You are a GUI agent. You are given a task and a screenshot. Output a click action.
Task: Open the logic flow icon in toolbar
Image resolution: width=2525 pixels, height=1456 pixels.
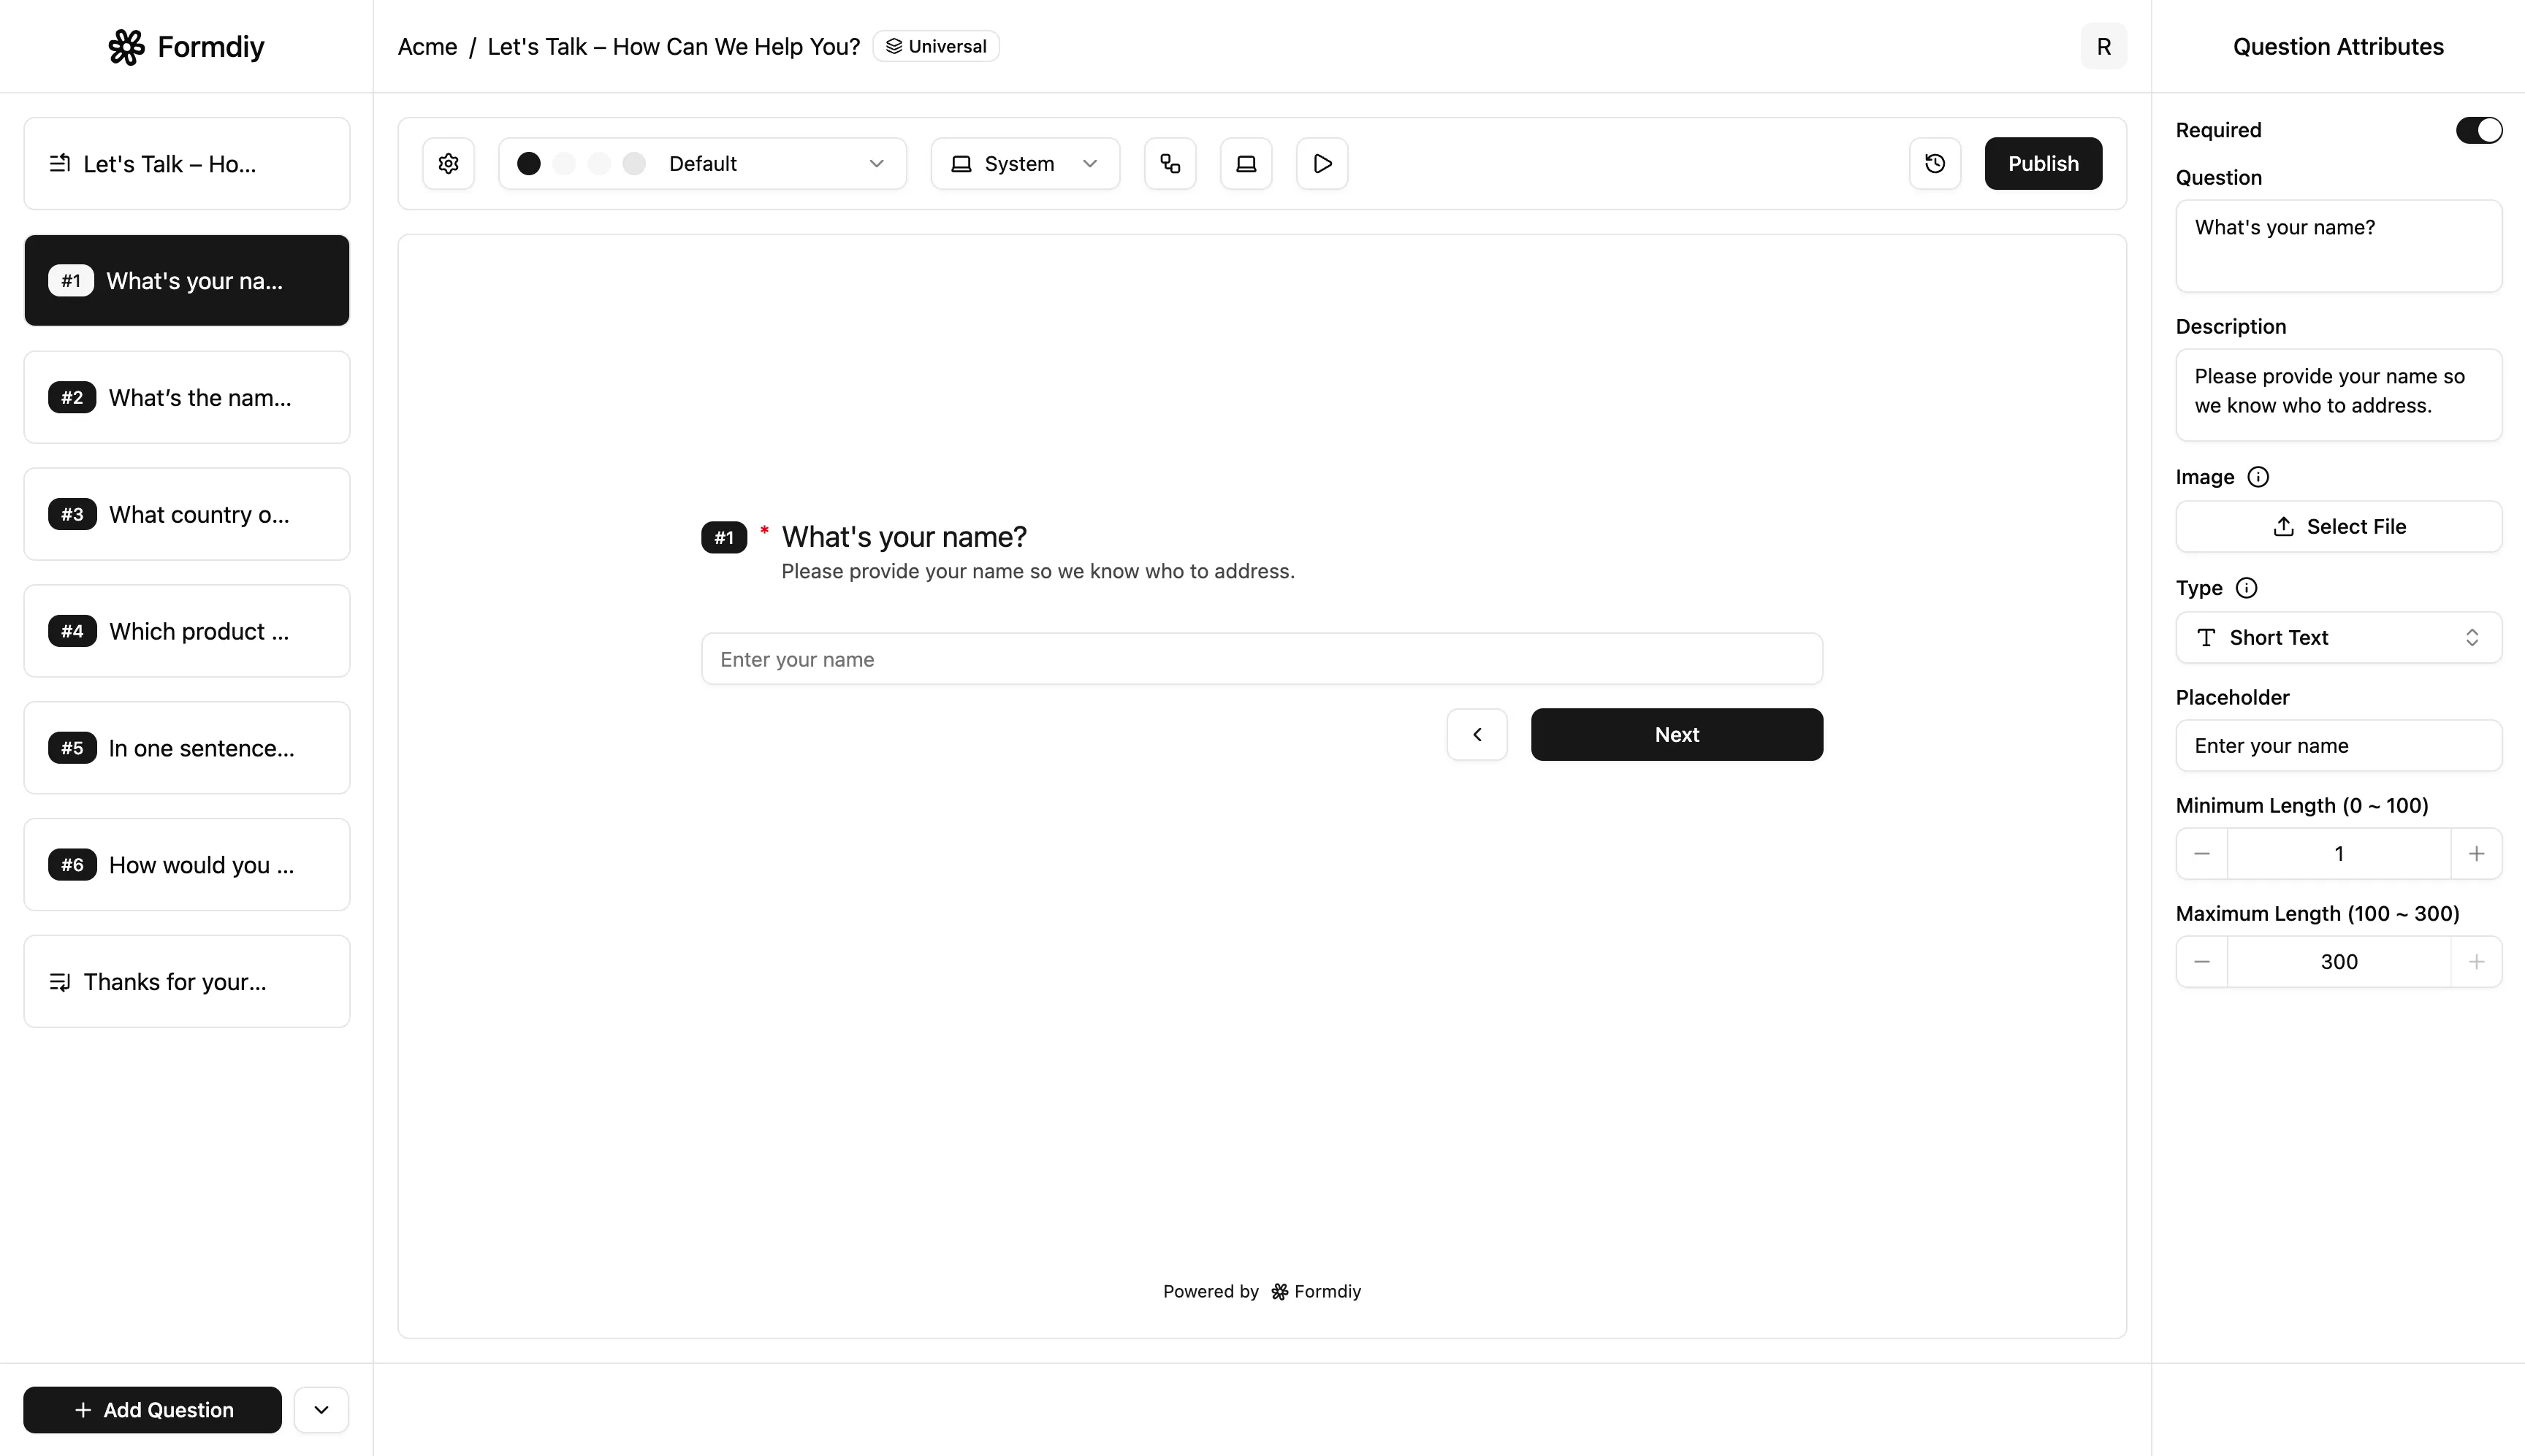(x=1170, y=163)
